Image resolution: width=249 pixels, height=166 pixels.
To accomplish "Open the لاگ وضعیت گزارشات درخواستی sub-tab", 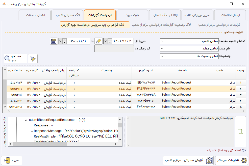I will click(x=161, y=25).
